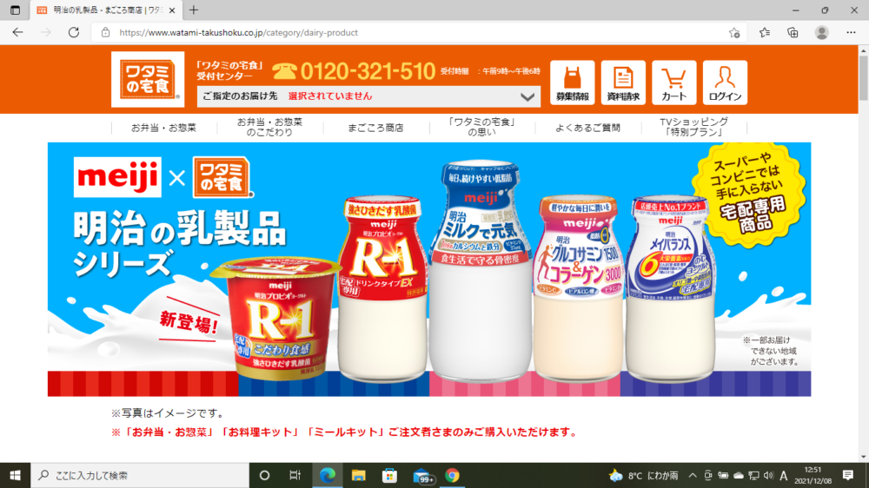Open the 資料請求 document icon button

click(623, 82)
